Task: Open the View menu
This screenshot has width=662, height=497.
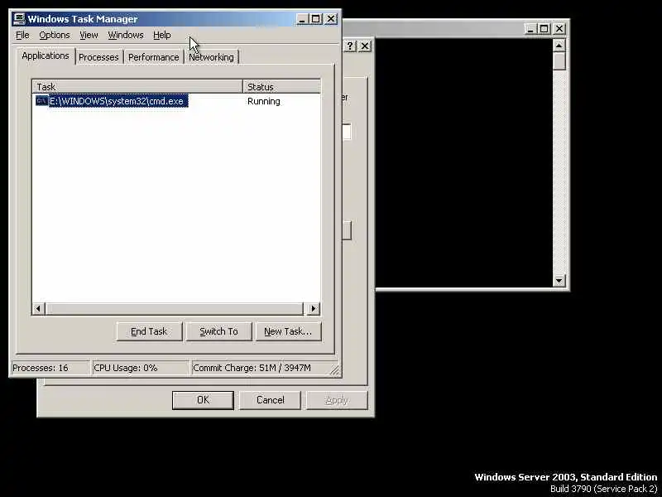Action: (x=89, y=35)
